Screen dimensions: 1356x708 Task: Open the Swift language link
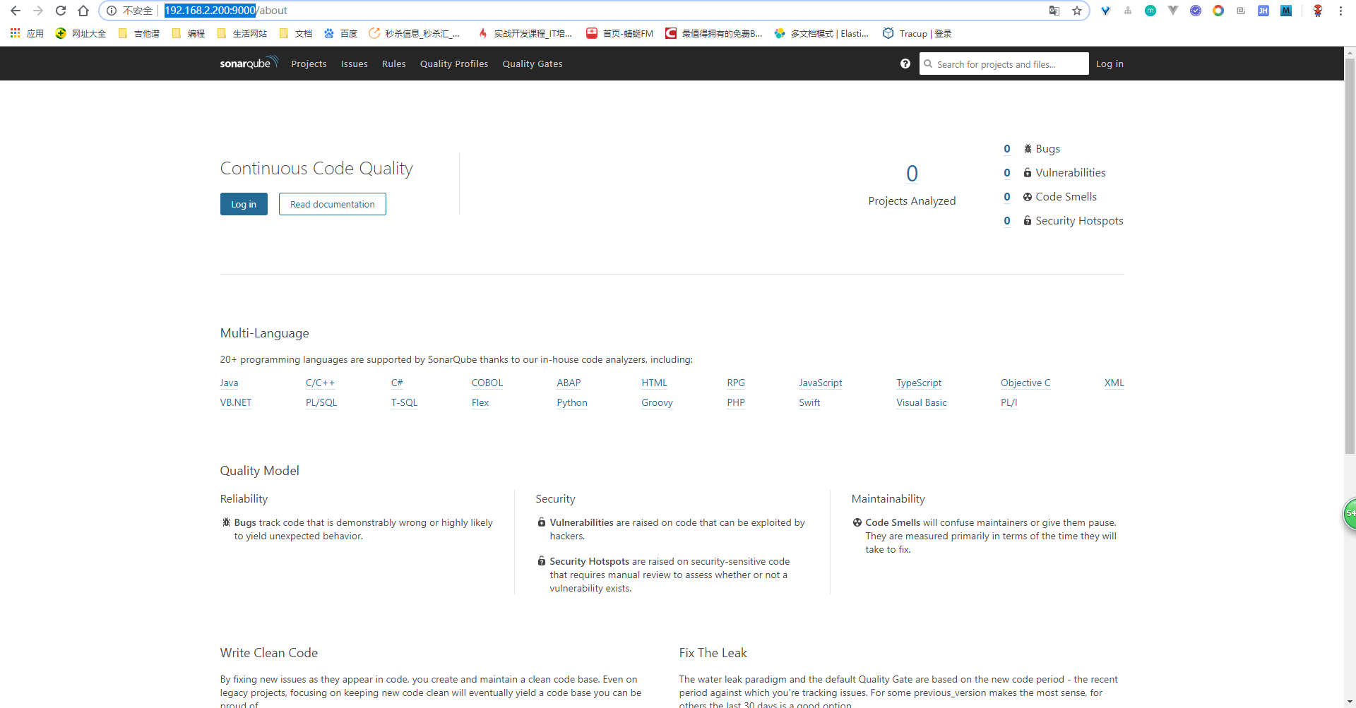click(x=809, y=402)
